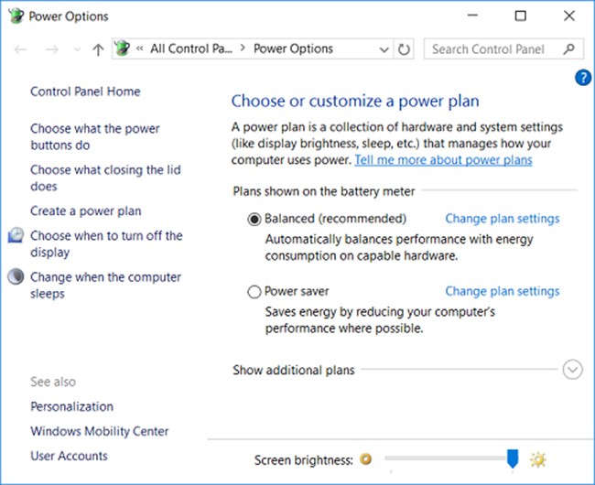595x485 pixels.
Task: Open the address bar history dropdown
Action: click(x=384, y=49)
